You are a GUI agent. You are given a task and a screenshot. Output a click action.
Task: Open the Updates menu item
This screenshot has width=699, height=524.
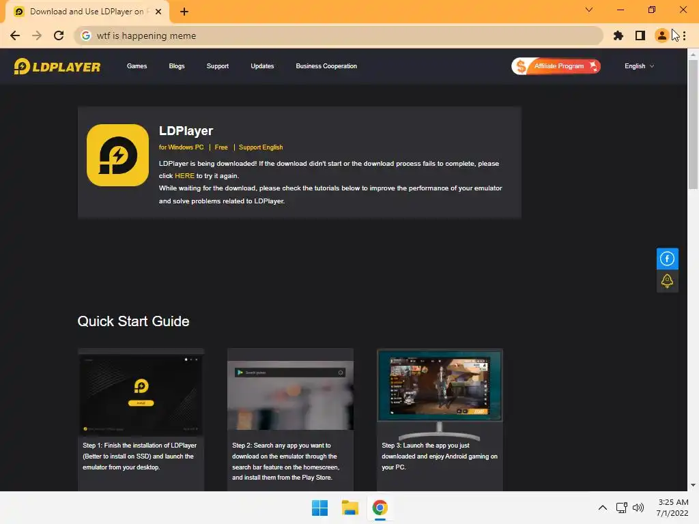point(262,66)
